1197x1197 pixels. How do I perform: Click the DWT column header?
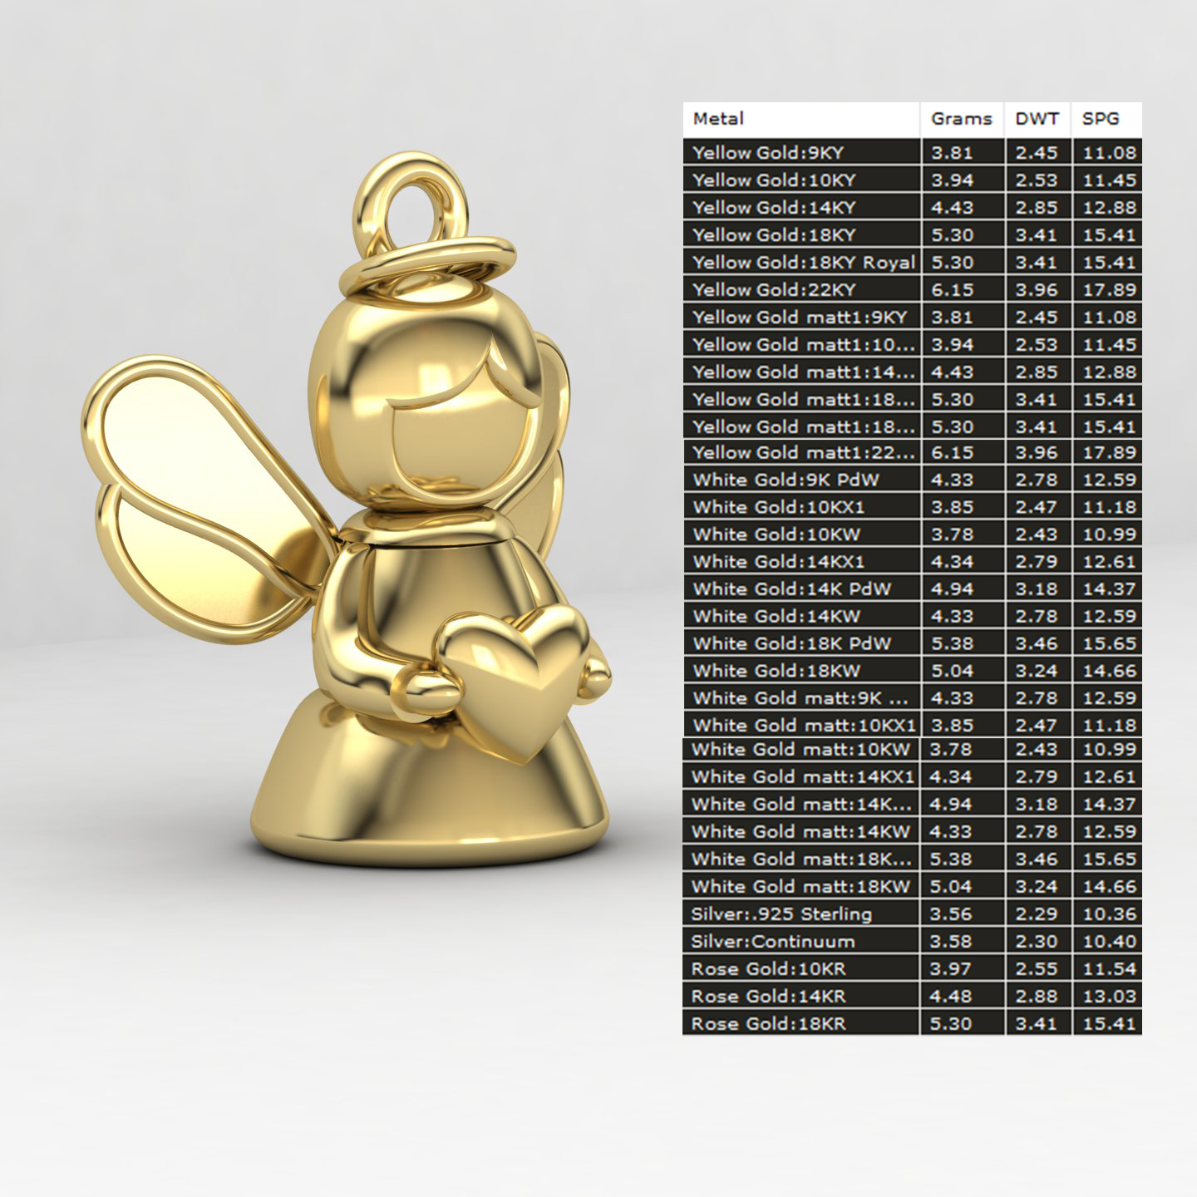1037,119
